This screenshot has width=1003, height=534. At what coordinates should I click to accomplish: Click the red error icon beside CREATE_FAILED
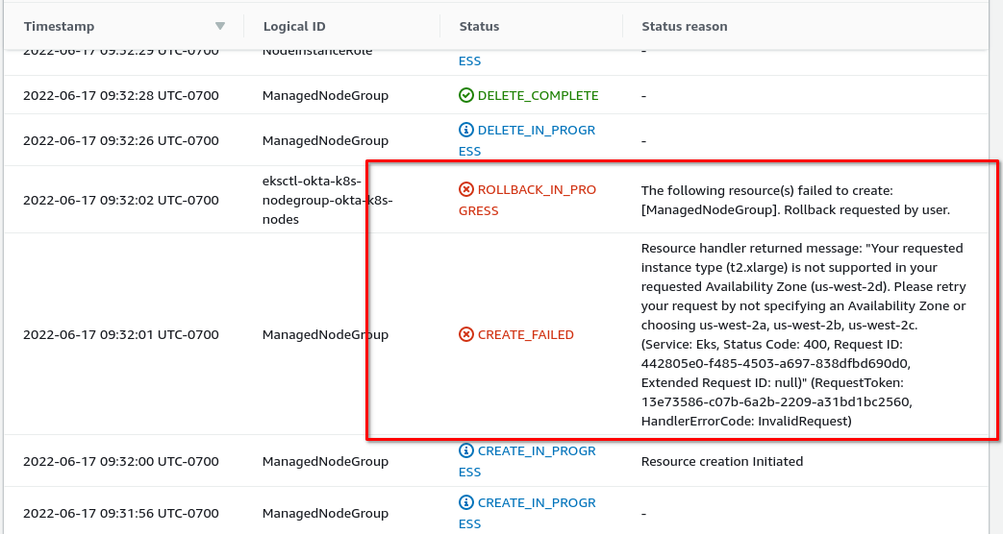pyautogui.click(x=466, y=335)
